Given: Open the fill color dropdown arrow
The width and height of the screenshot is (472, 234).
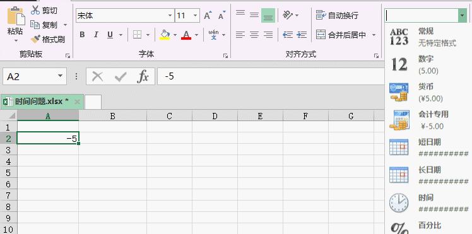Looking at the screenshot, I should coord(175,35).
